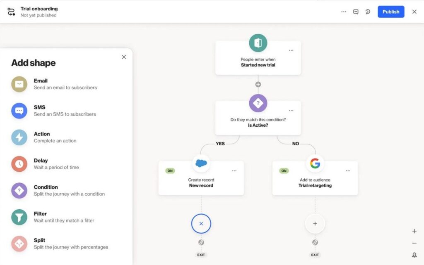Select the Is Active? condition text
Viewport: 424px width, 265px height.
(258, 125)
